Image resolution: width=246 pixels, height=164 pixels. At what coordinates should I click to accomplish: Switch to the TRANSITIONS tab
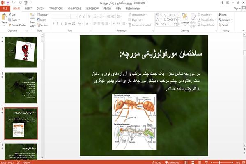56,9
